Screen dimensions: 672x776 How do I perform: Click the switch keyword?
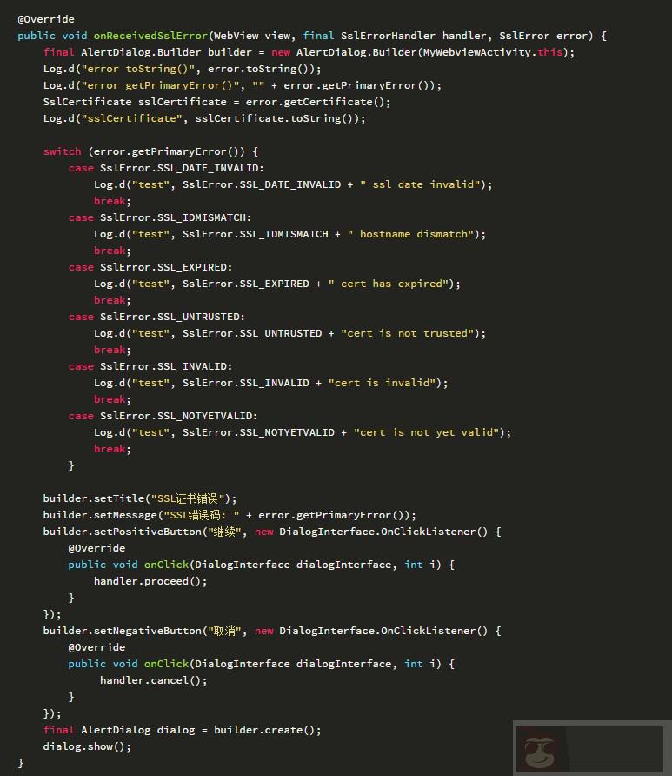tap(62, 151)
